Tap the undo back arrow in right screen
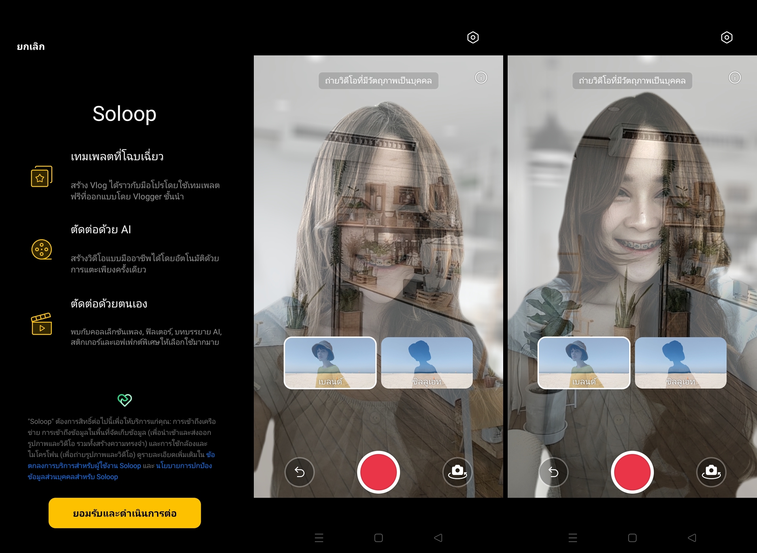The height and width of the screenshot is (553, 757). 553,472
